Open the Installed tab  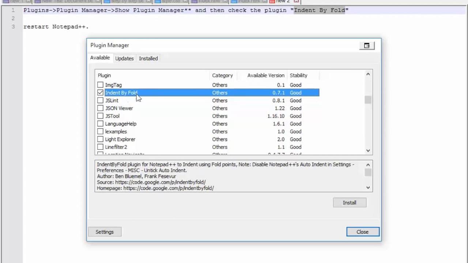(148, 58)
